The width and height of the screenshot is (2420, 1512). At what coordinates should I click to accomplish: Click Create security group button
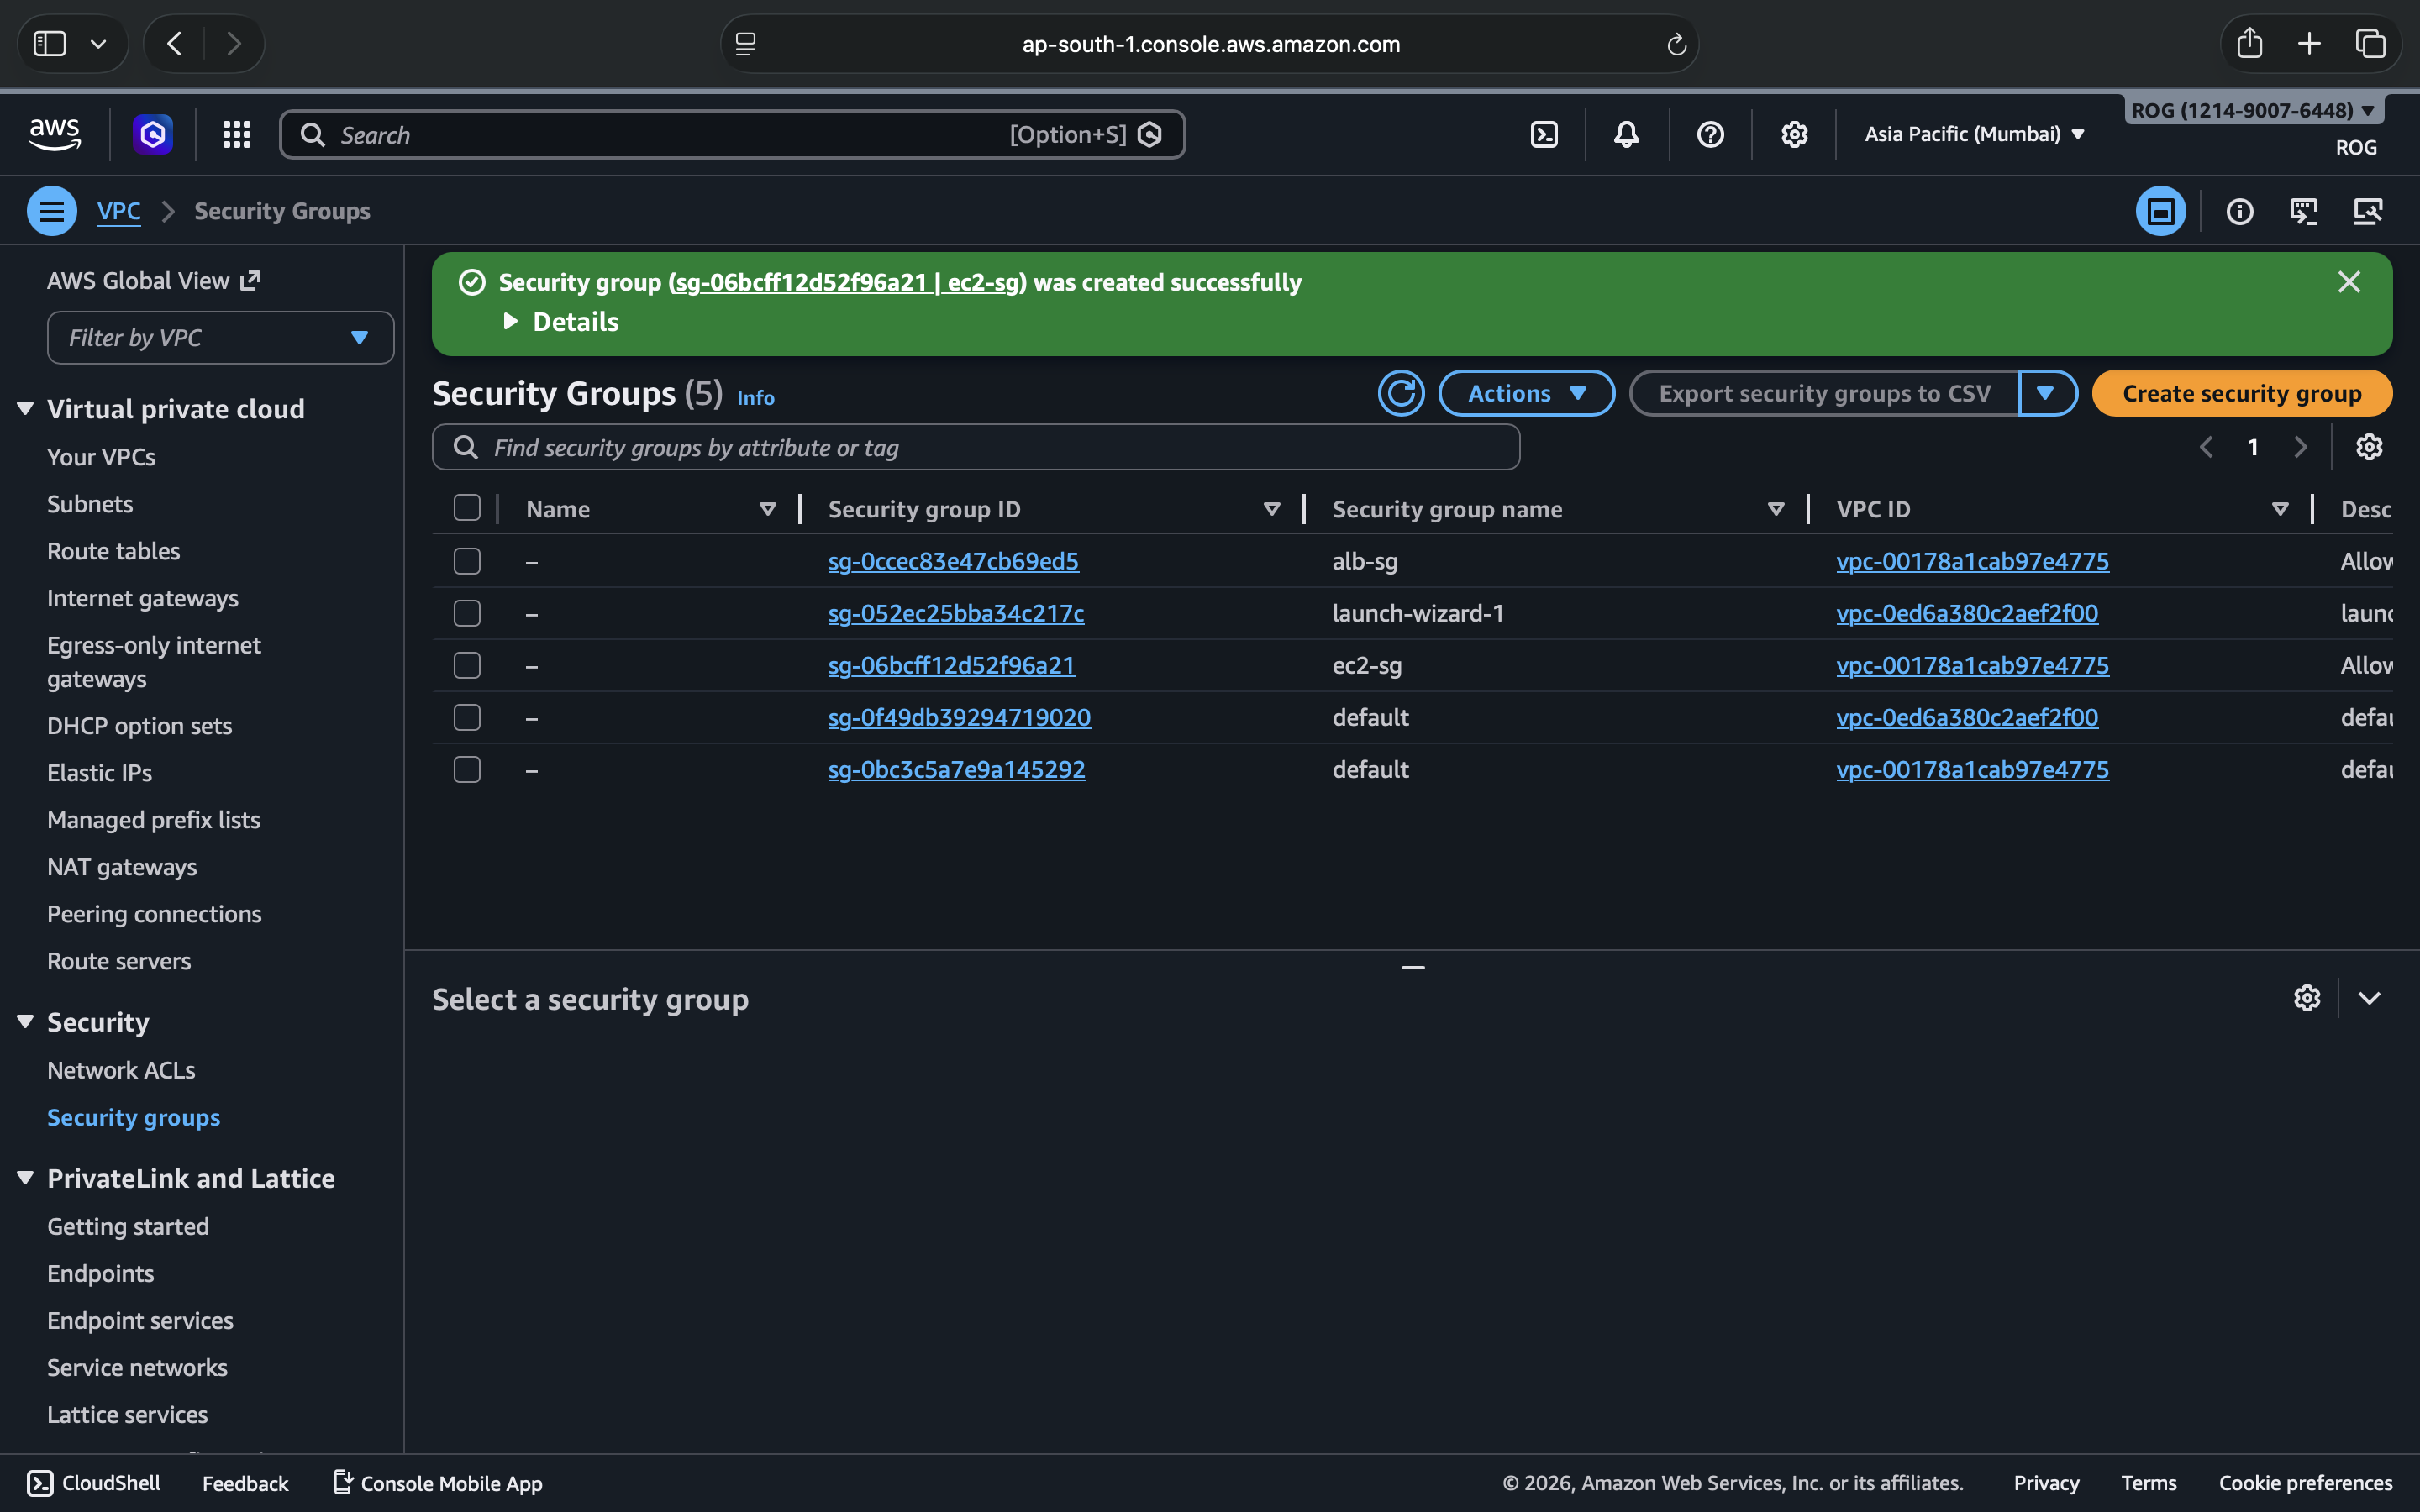(x=2241, y=393)
